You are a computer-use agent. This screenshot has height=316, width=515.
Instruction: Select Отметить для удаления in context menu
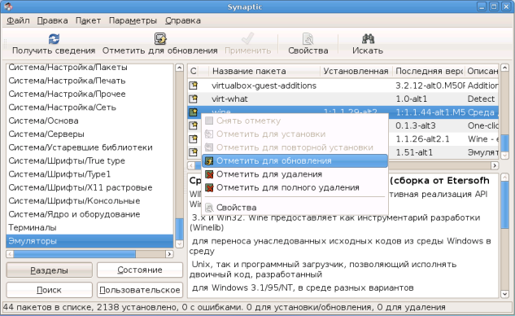[295, 174]
